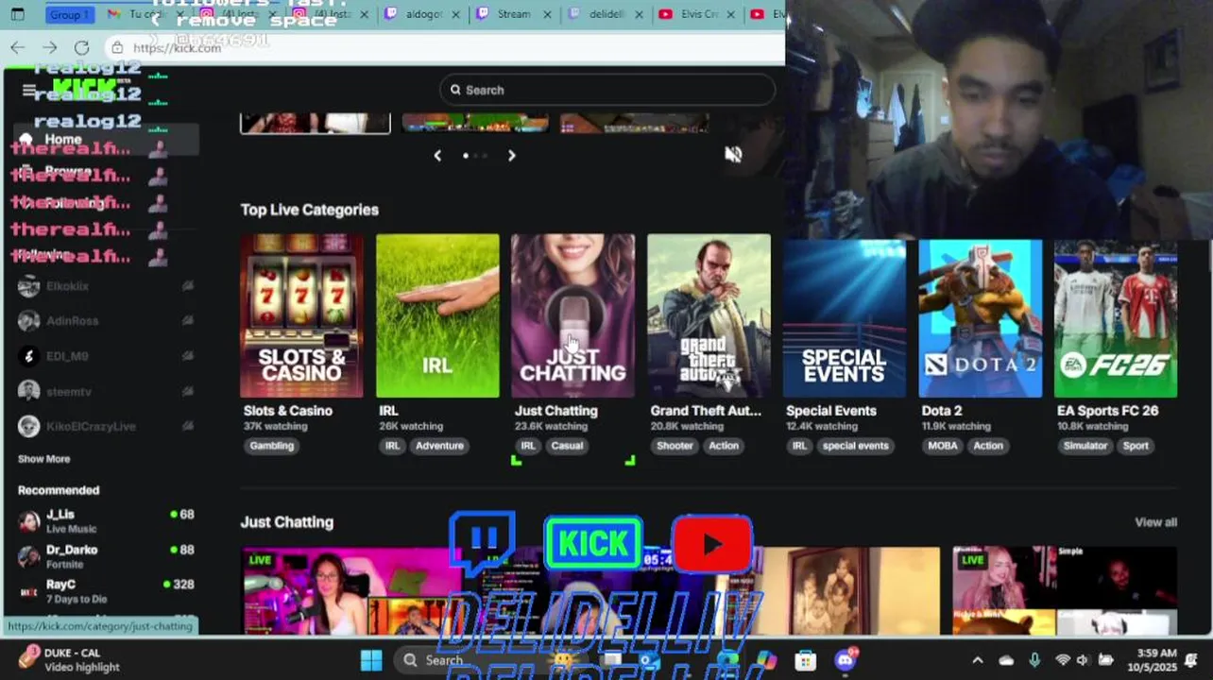Image resolution: width=1213 pixels, height=680 pixels.
Task: Click the Adventure tag
Action: pyautogui.click(x=439, y=446)
